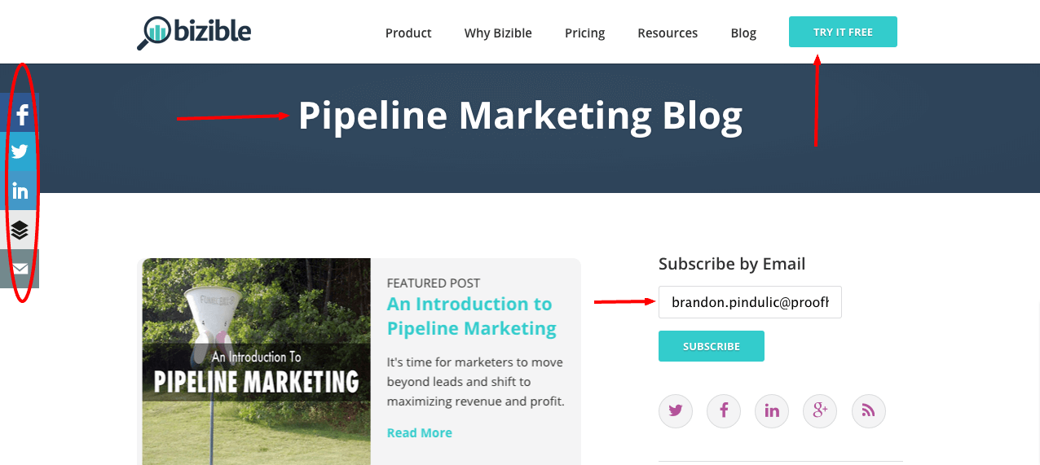This screenshot has width=1040, height=465.
Task: Open the Resources menu
Action: (x=668, y=33)
